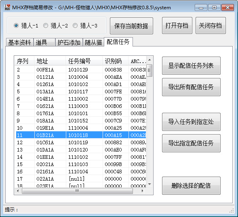Select row with task number 1110002

tap(80, 99)
